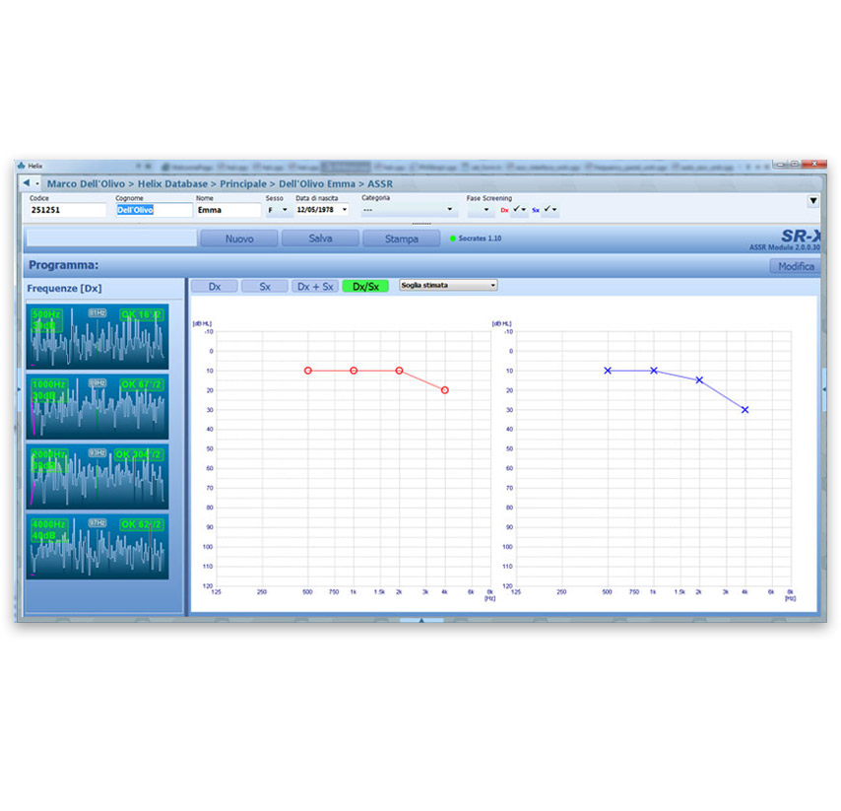The width and height of the screenshot is (841, 811).
Task: Select the 4000Hz 40dB spectrum panel
Action: (97, 547)
